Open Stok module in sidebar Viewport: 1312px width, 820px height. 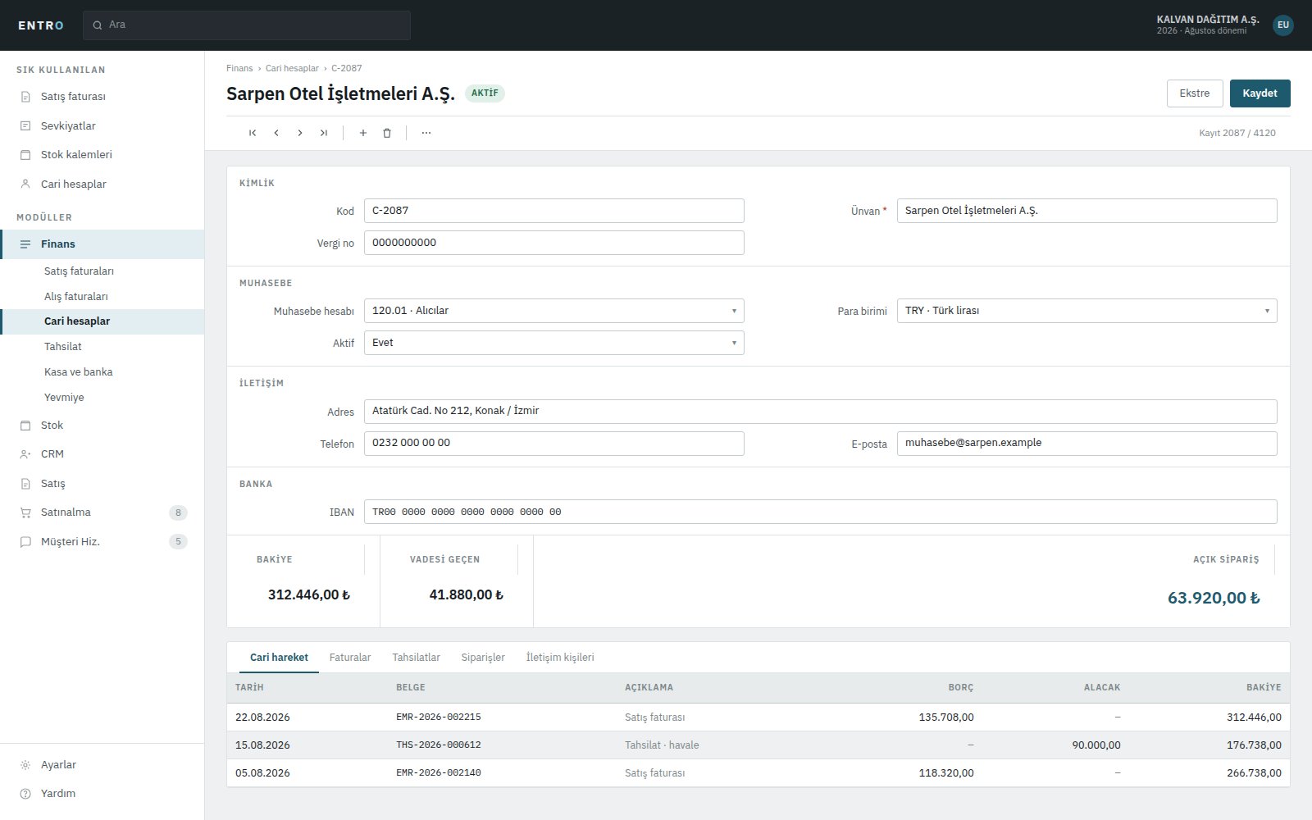(x=102, y=426)
